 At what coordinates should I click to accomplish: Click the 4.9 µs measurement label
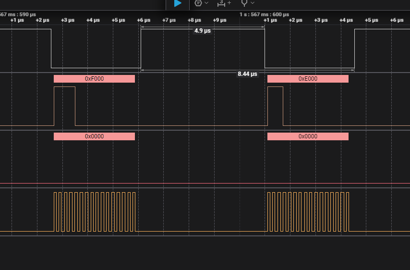202,31
